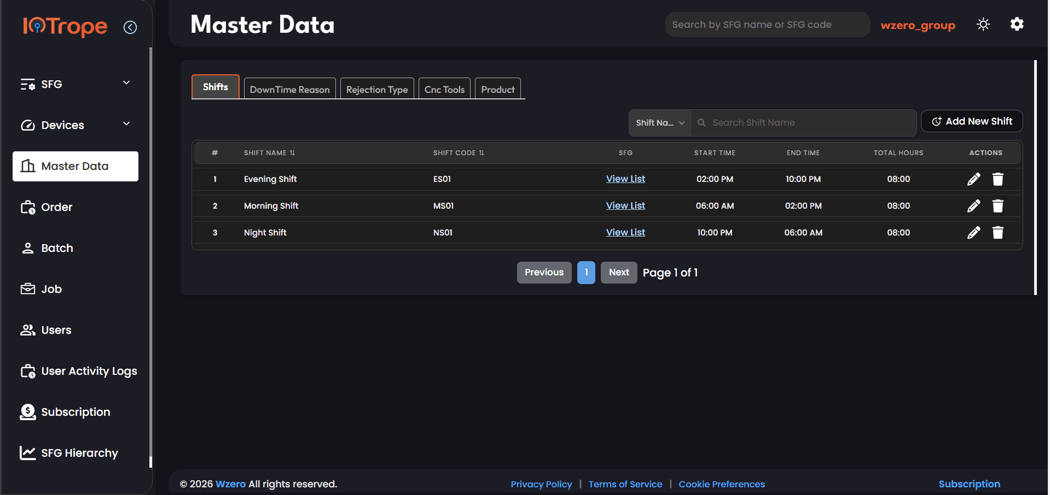The image size is (1050, 495).
Task: Click the wzero_group account name
Action: pyautogui.click(x=918, y=25)
